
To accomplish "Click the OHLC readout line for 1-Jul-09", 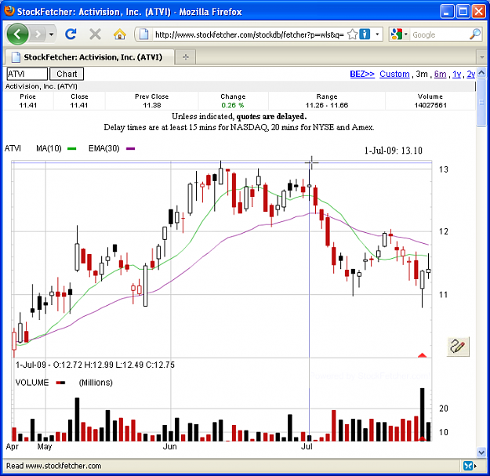I will tap(95, 365).
